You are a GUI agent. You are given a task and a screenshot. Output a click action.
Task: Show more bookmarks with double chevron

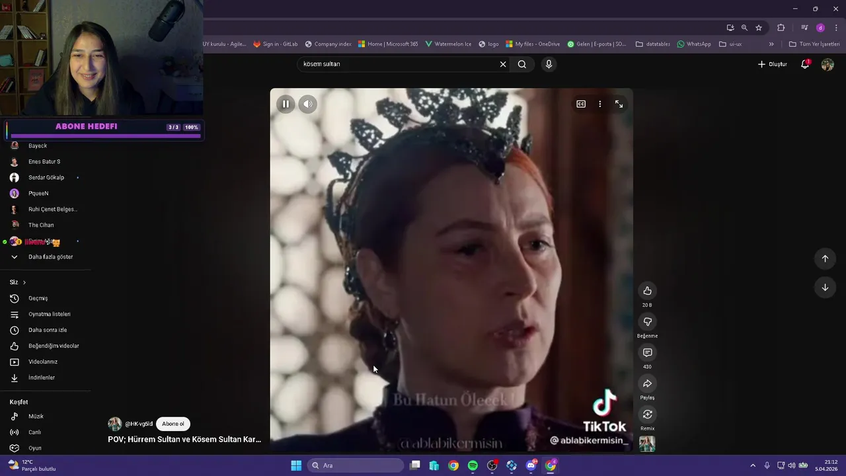(771, 44)
